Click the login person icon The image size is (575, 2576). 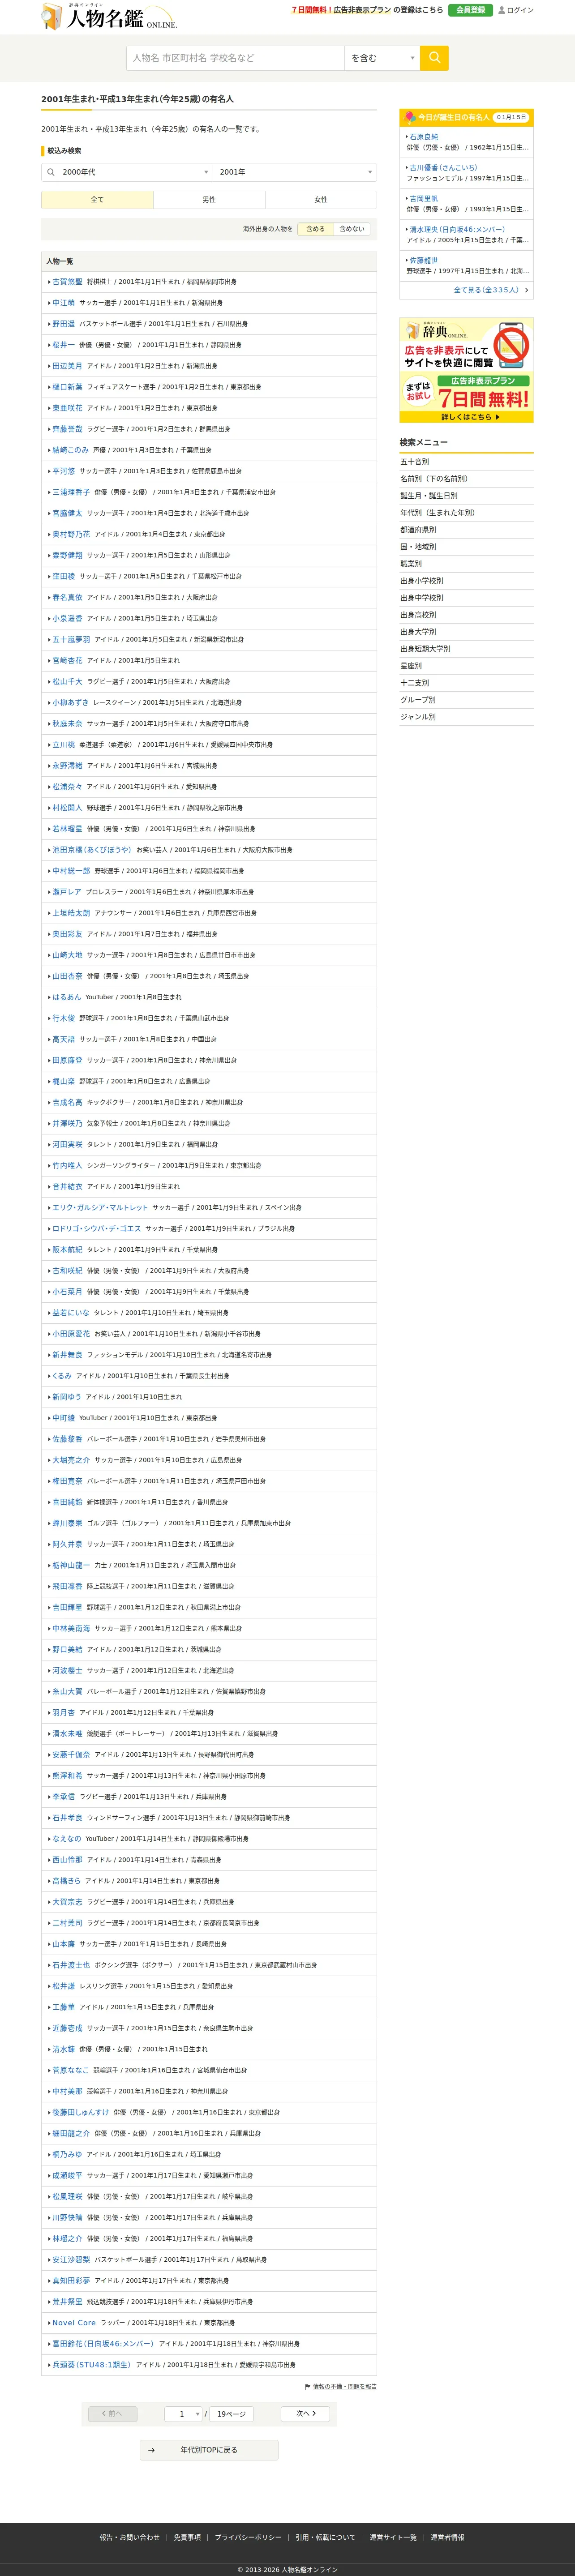click(502, 10)
